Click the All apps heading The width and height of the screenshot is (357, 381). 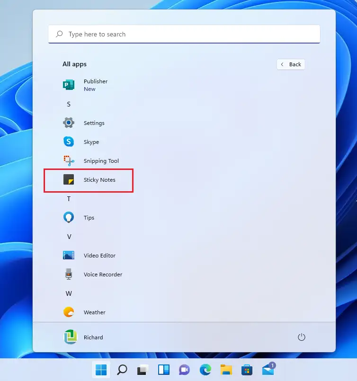(74, 64)
